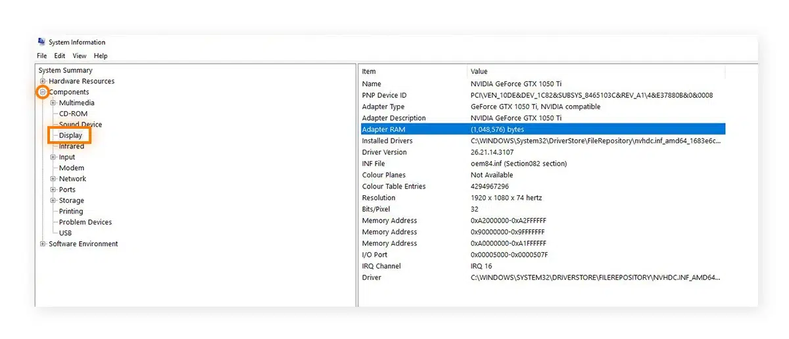Viewport: 789px width, 339px height.
Task: Select the CD-ROM tree item
Action: pos(73,114)
